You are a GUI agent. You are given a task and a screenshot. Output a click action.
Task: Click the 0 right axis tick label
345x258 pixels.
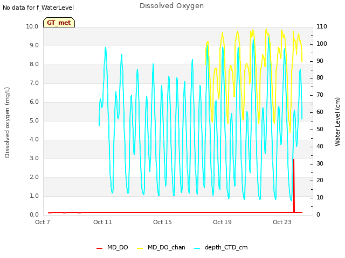pyautogui.click(x=319, y=215)
